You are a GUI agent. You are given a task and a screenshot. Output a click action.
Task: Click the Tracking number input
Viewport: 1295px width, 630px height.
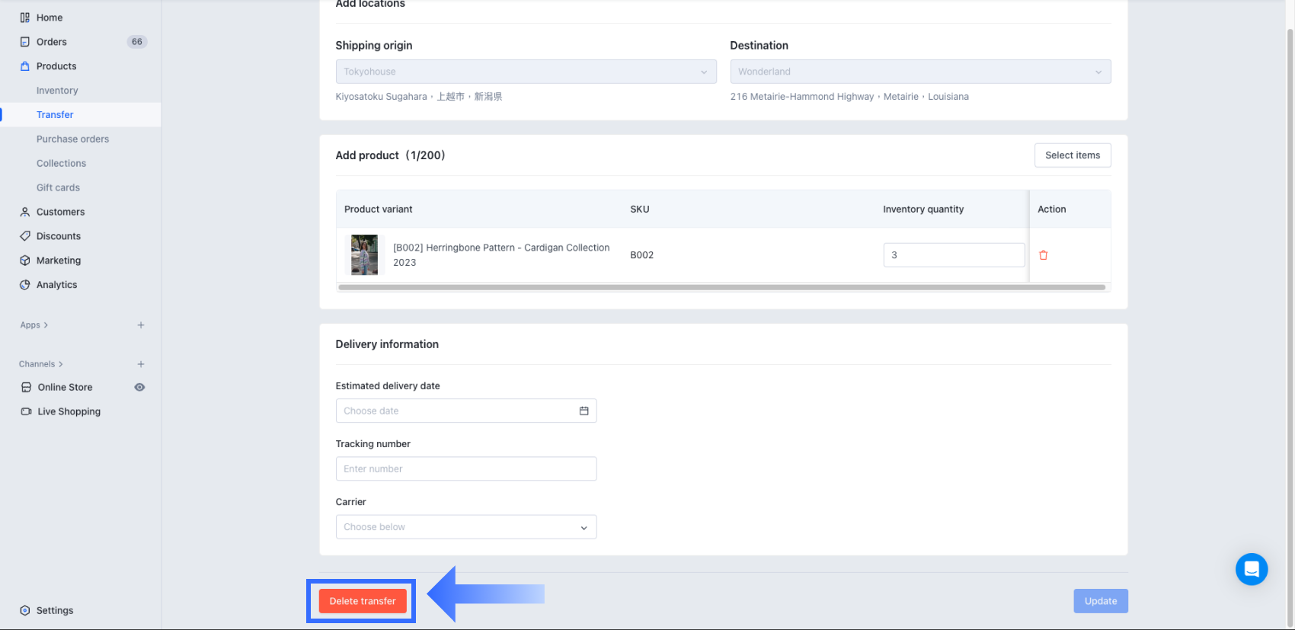point(466,469)
